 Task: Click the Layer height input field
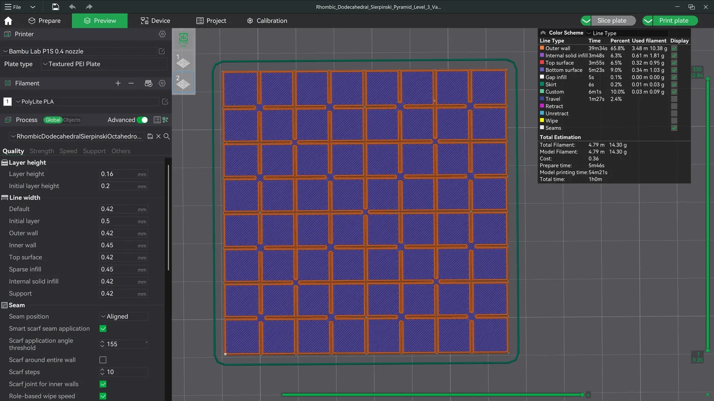click(x=124, y=174)
